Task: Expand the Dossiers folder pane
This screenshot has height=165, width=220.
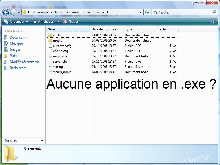Action: pyautogui.click(x=42, y=141)
